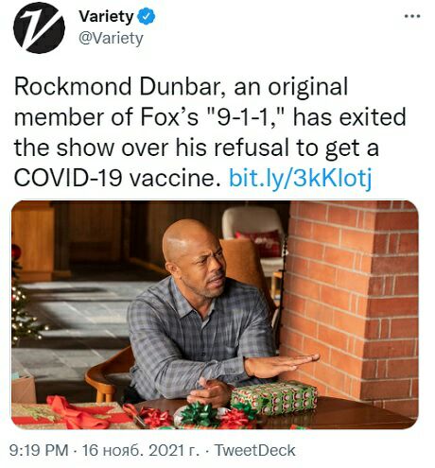435x468 pixels.
Task: Click the quoted show title "9-1-1"
Action: tap(243, 117)
